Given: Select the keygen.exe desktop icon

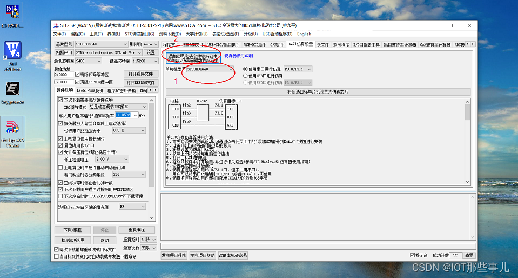Looking at the screenshot, I should coord(12,92).
